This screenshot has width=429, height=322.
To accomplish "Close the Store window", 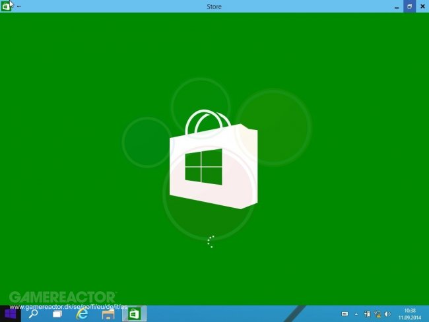I will pos(422,7).
